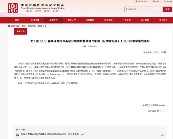
Task: Click the red home icon beside 当前位置
Action: pyautogui.click(x=9, y=26)
